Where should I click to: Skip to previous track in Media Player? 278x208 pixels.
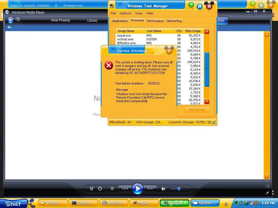click(x=125, y=189)
